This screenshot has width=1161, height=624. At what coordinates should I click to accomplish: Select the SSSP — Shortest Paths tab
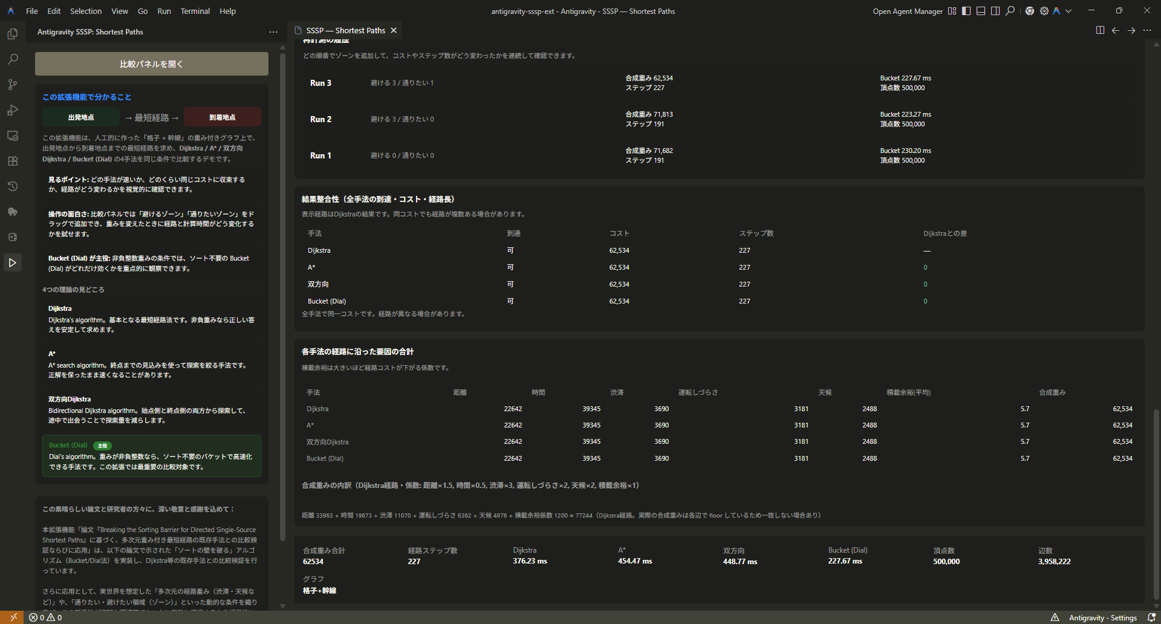(x=345, y=30)
